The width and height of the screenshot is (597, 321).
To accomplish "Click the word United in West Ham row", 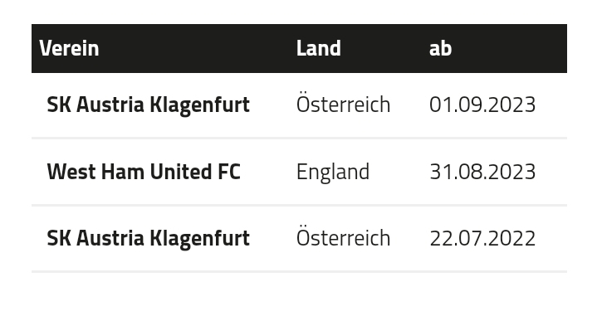I will tap(181, 172).
